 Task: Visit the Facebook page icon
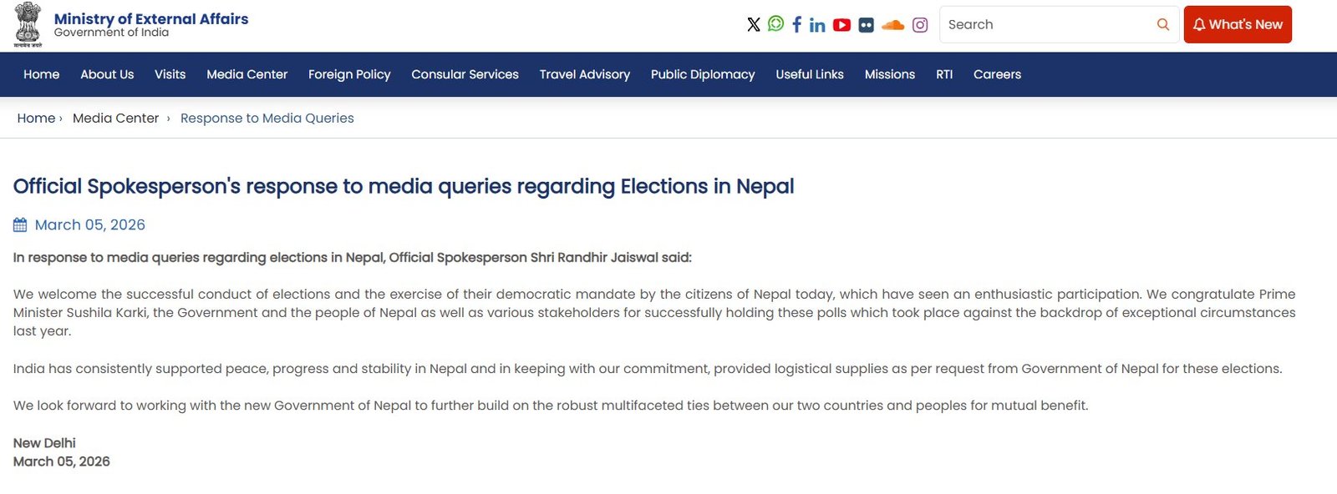point(796,25)
